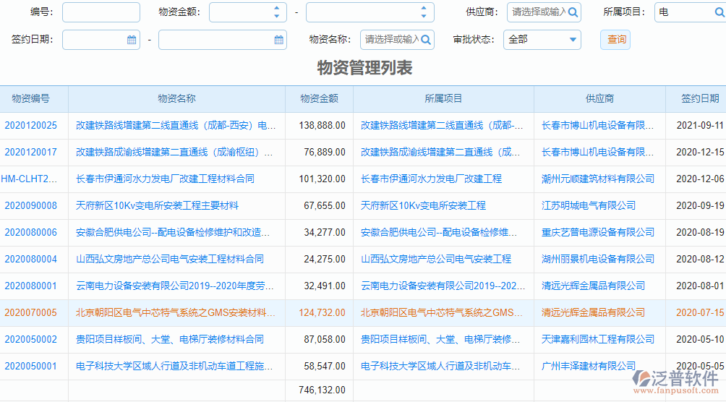Open record link 2020120025

tap(31, 126)
